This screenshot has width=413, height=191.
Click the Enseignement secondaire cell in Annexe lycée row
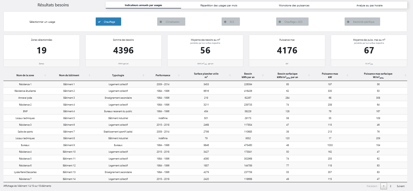click(118, 98)
